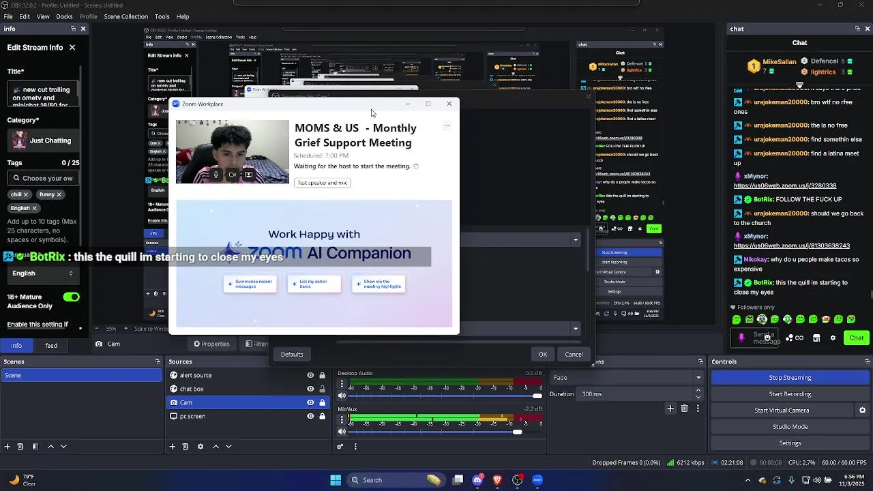Remove transition with trash icon
The height and width of the screenshot is (491, 873).
685,408
